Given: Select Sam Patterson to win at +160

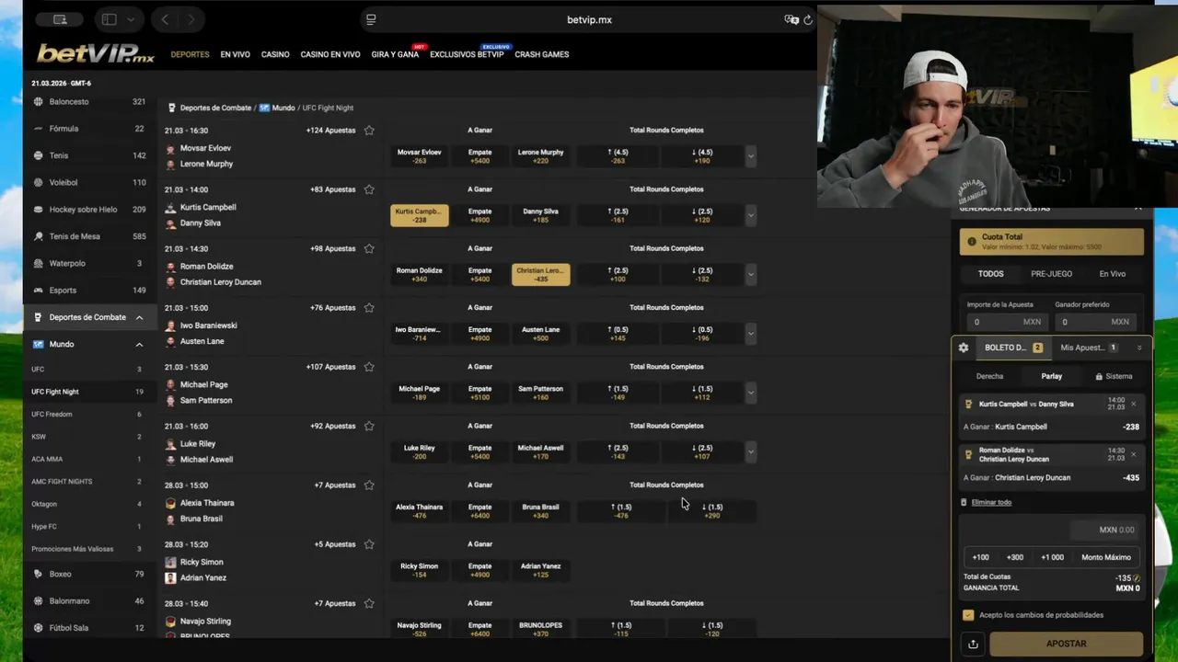Looking at the screenshot, I should pyautogui.click(x=540, y=393).
